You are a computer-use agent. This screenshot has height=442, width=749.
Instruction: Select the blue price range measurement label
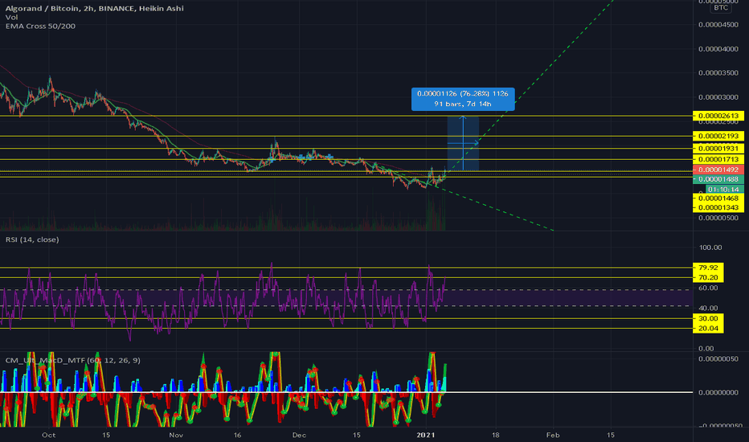tap(463, 99)
